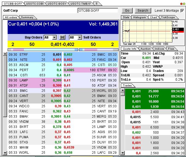This screenshot has width=186, height=157.
Task: Click the red circle icon at top right
Action: (181, 4)
